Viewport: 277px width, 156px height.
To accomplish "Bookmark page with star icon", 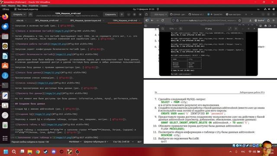I will click(239, 20).
